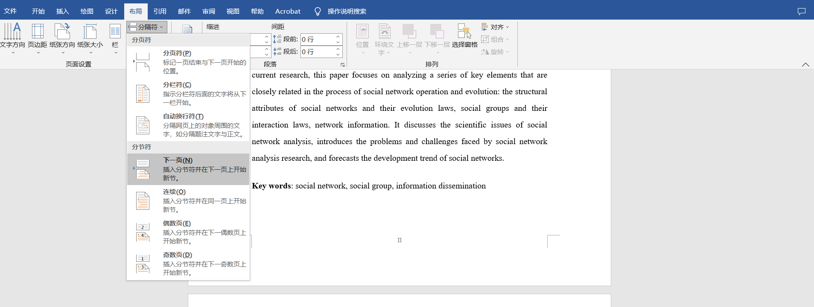Decrease the 段后 spacing after value
Image resolution: width=814 pixels, height=307 pixels.
[338, 55]
